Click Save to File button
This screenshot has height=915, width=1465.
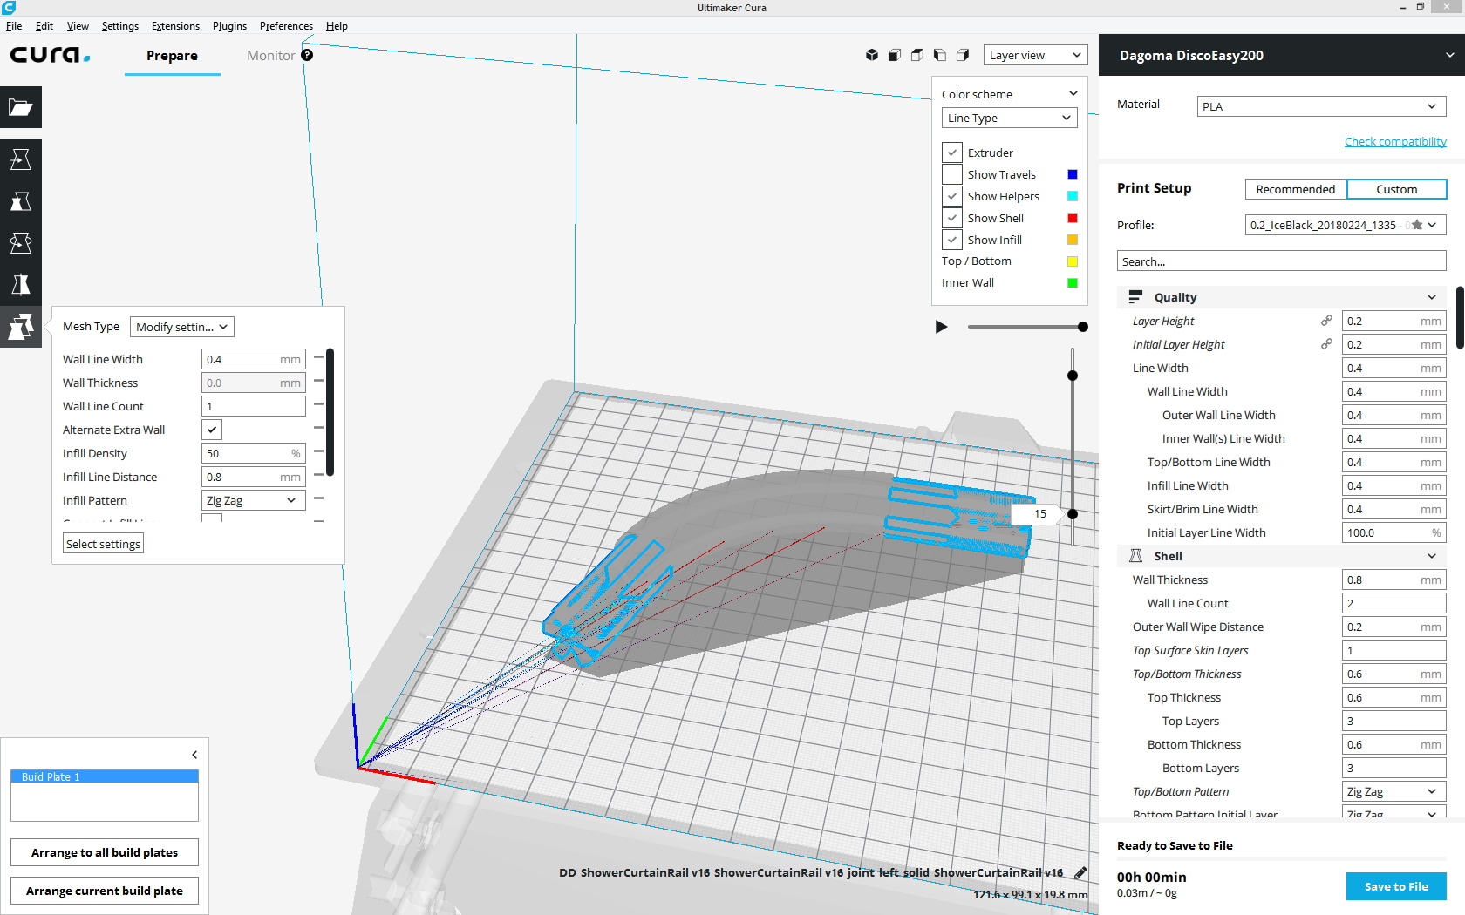click(x=1396, y=886)
